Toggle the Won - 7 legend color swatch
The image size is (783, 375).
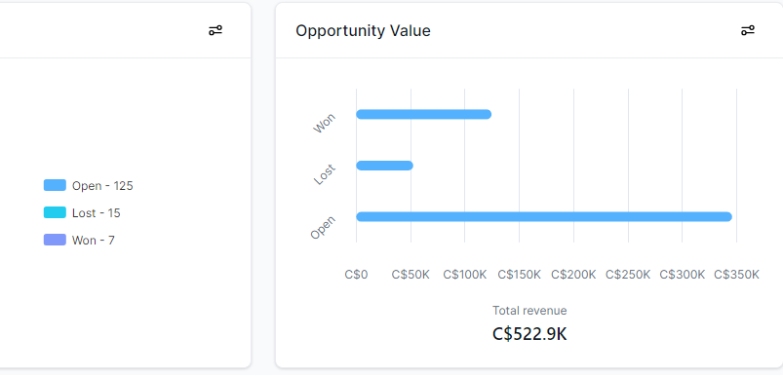(55, 240)
